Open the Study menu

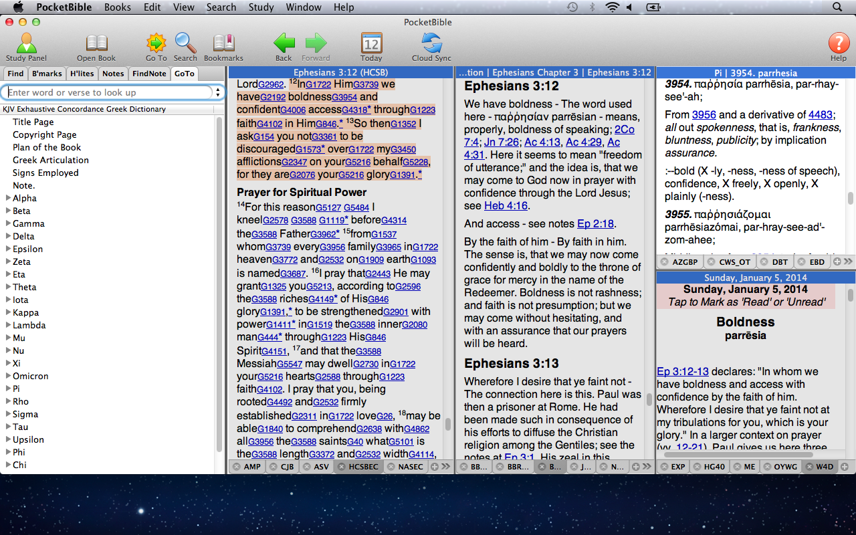pos(261,7)
